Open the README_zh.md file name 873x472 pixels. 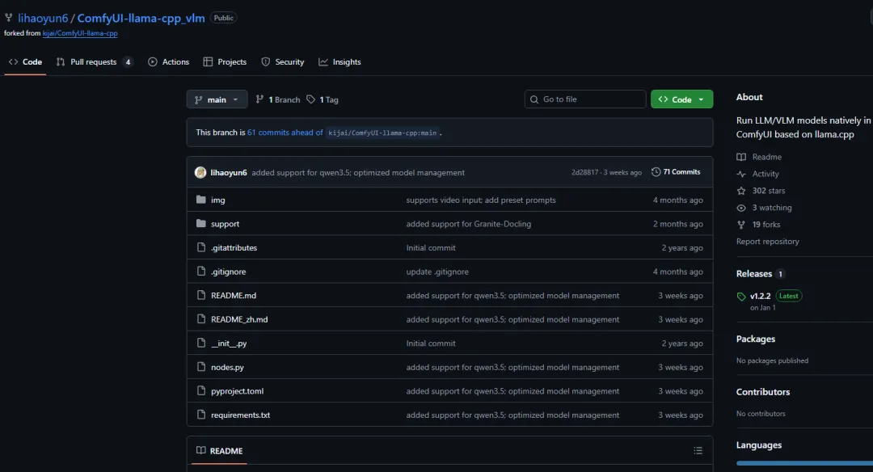point(239,319)
